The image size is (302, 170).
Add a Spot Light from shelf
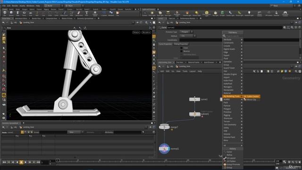click(160, 13)
